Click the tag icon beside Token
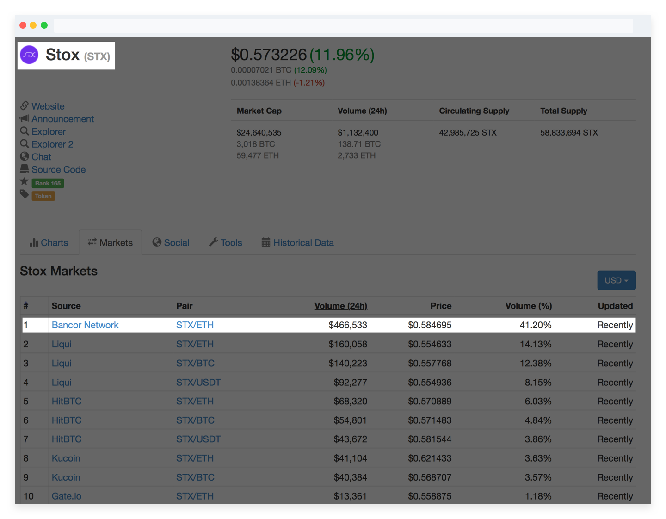This screenshot has width=666, height=519. (25, 194)
